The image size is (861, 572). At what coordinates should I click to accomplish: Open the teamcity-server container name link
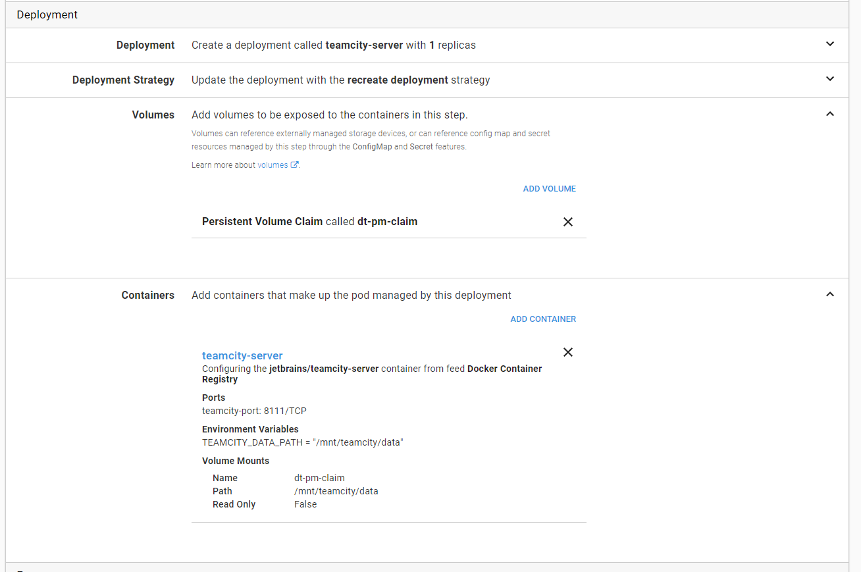[x=242, y=355]
